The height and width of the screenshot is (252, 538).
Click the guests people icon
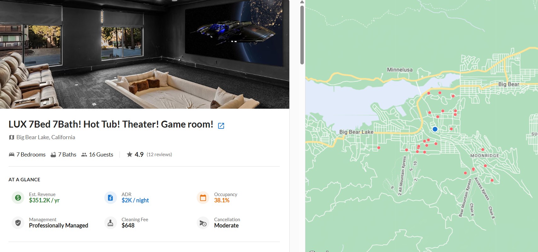84,155
